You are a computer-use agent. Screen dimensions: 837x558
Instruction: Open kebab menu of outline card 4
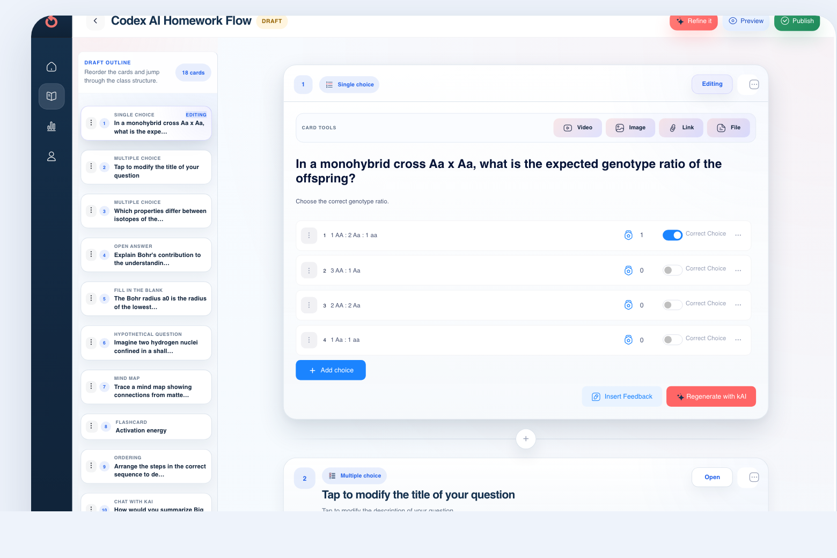point(91,254)
